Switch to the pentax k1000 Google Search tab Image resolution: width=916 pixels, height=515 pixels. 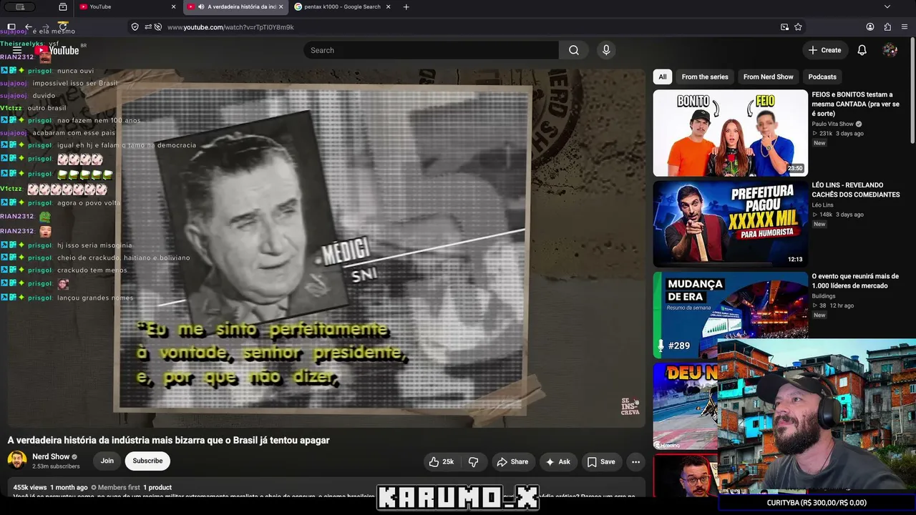pyautogui.click(x=343, y=7)
